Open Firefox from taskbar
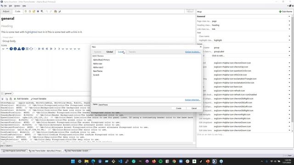The image size is (294, 165). coord(154,161)
